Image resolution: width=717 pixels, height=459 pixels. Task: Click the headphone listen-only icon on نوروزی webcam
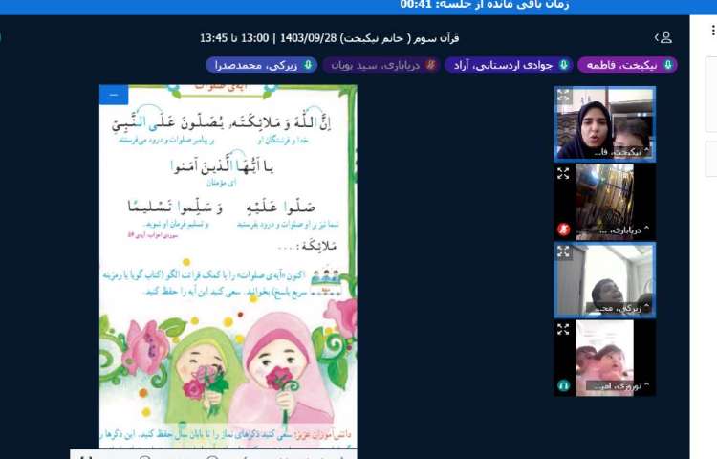pos(564,385)
